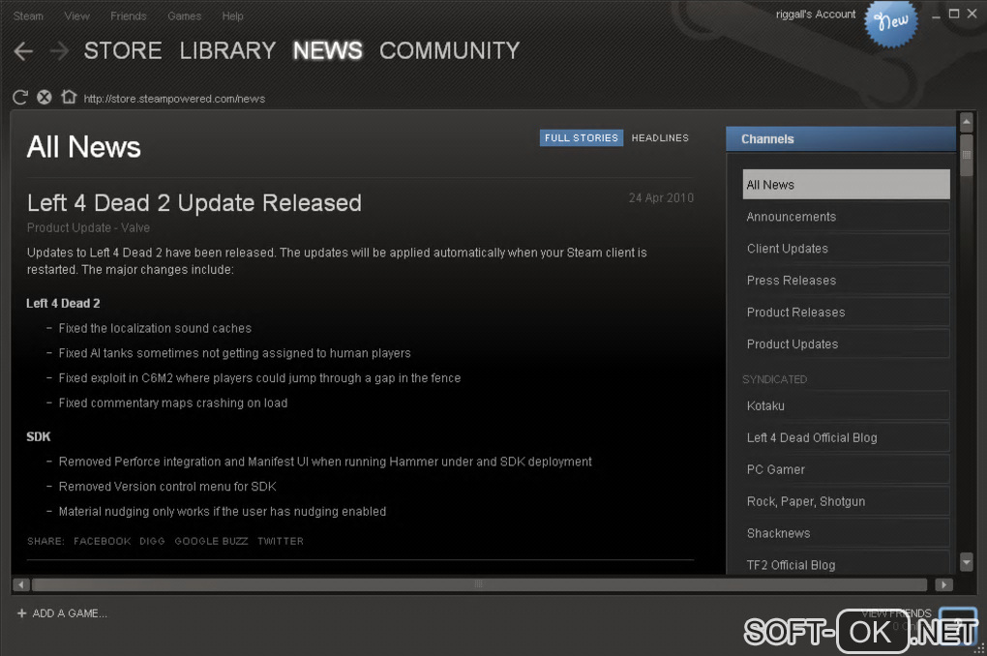Click horizontal scrollbar left arrow

[x=20, y=584]
